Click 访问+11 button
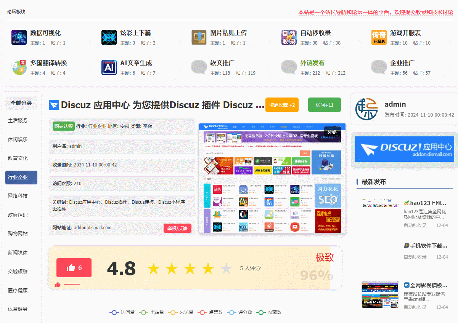Viewport: 458px width, 323px height. click(325, 105)
